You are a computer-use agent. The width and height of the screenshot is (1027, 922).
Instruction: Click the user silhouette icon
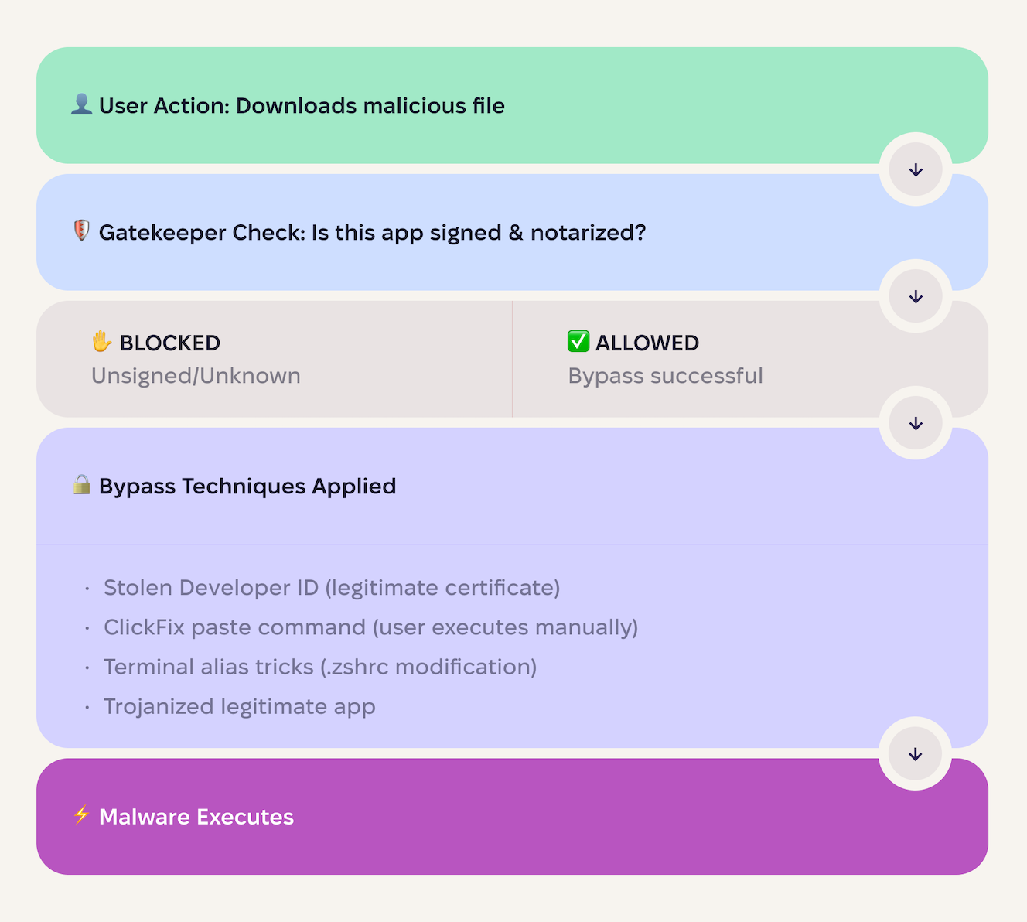[x=81, y=104]
